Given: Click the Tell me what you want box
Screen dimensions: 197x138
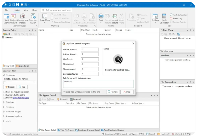Looking at the screenshot, I should click(56, 10).
